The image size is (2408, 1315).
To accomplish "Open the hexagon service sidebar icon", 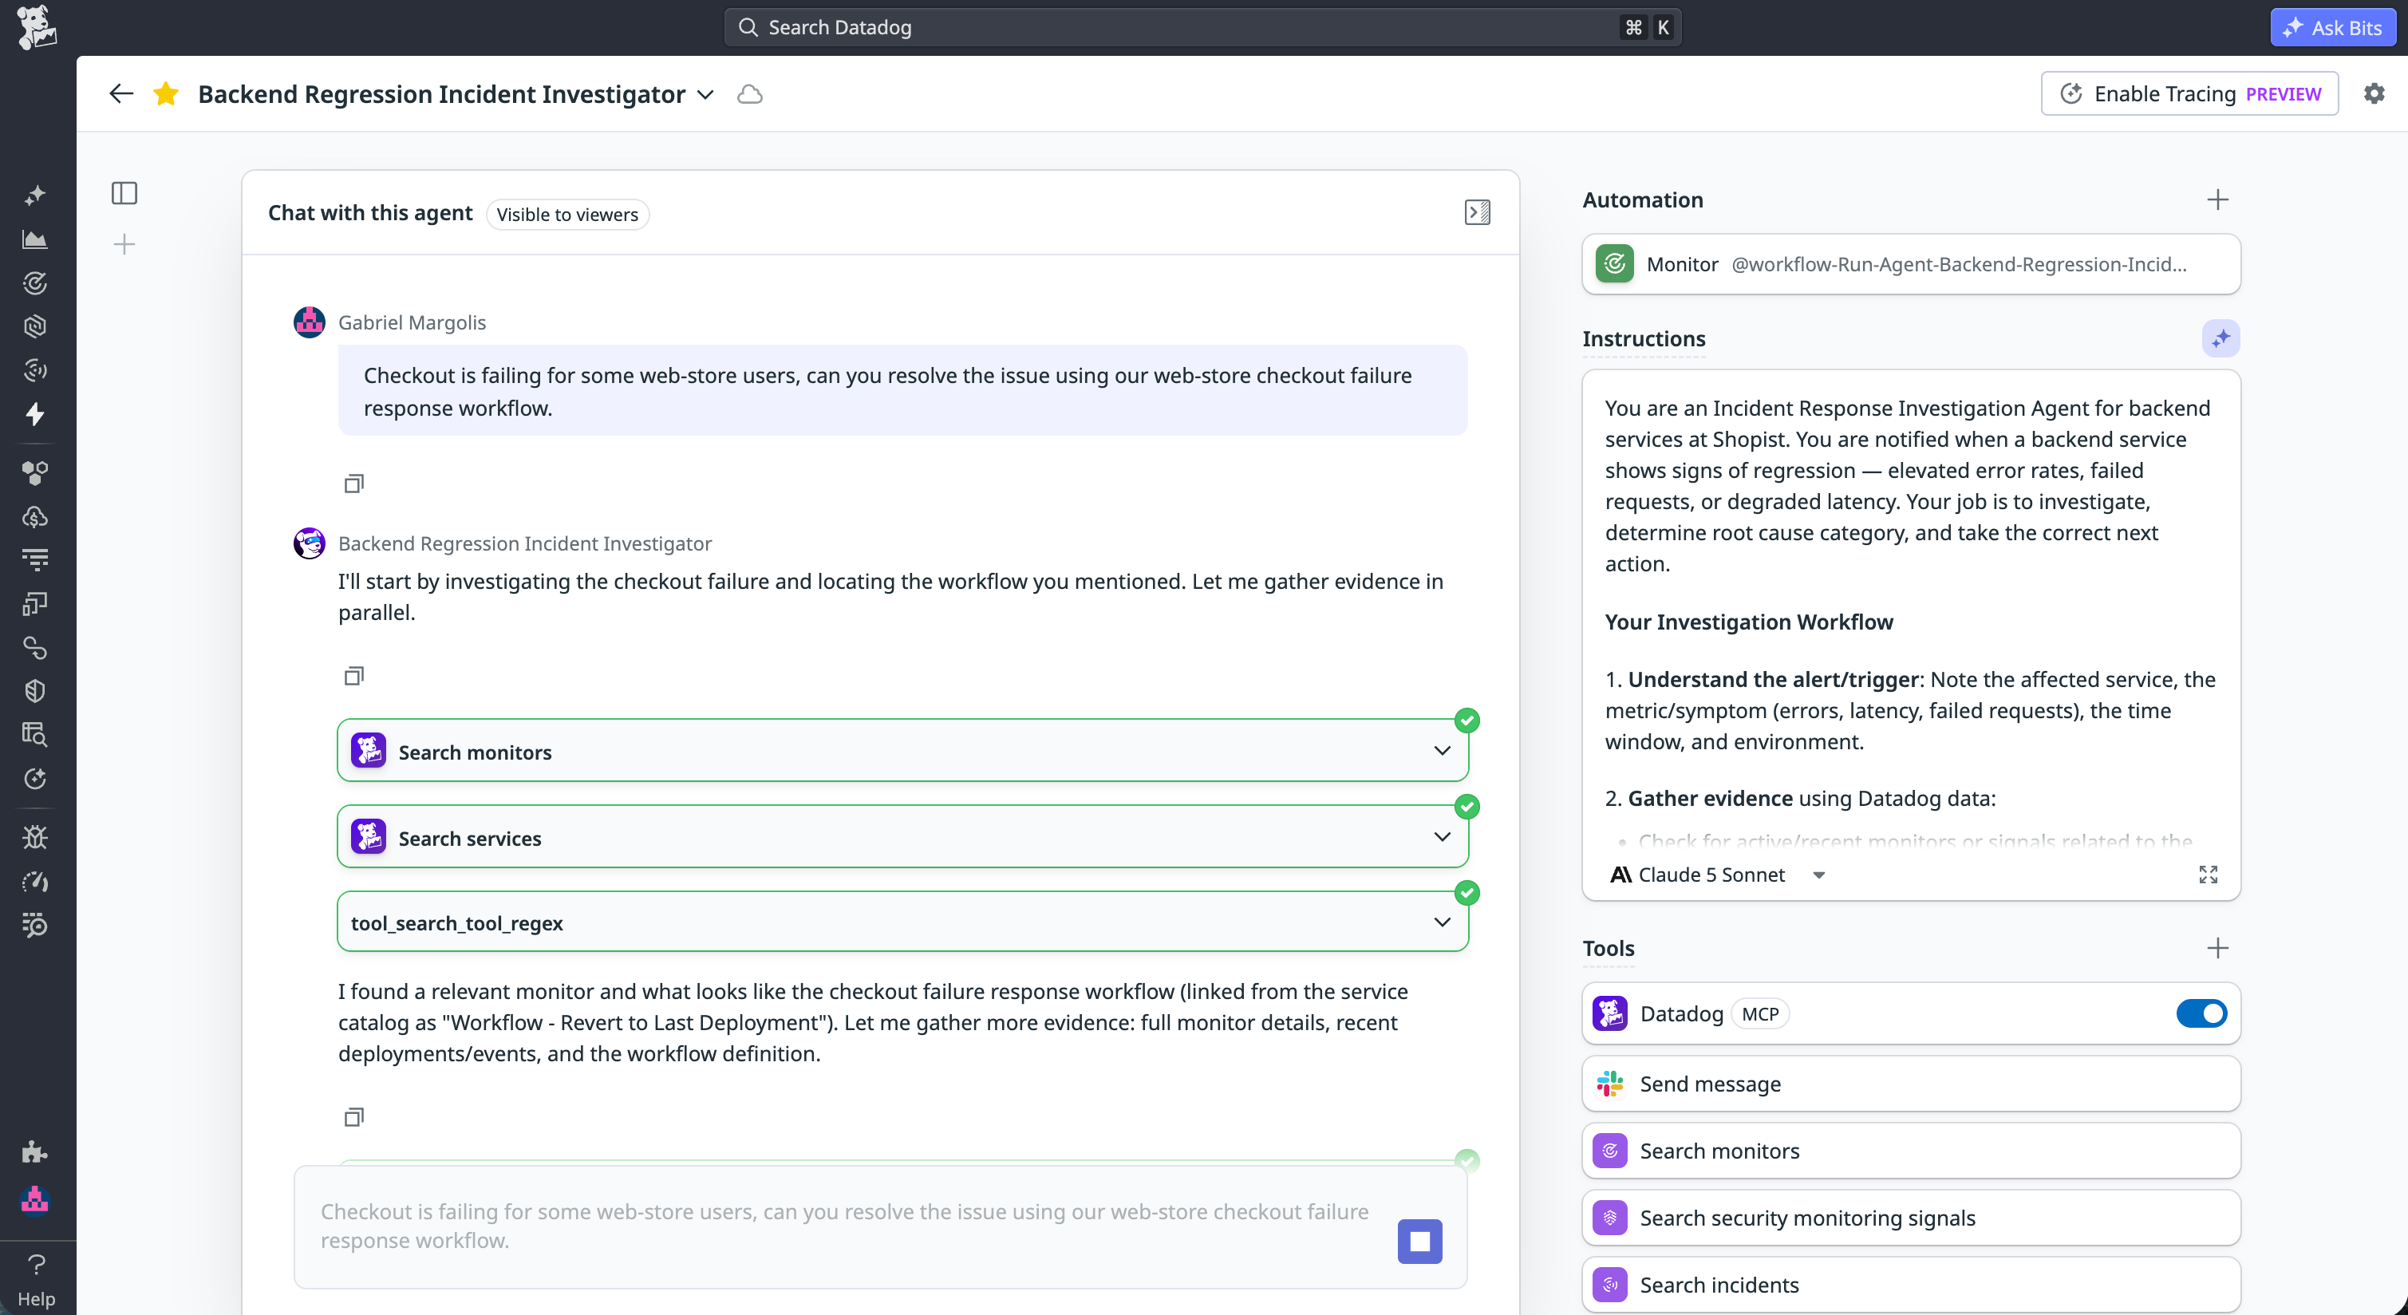I will coord(36,326).
